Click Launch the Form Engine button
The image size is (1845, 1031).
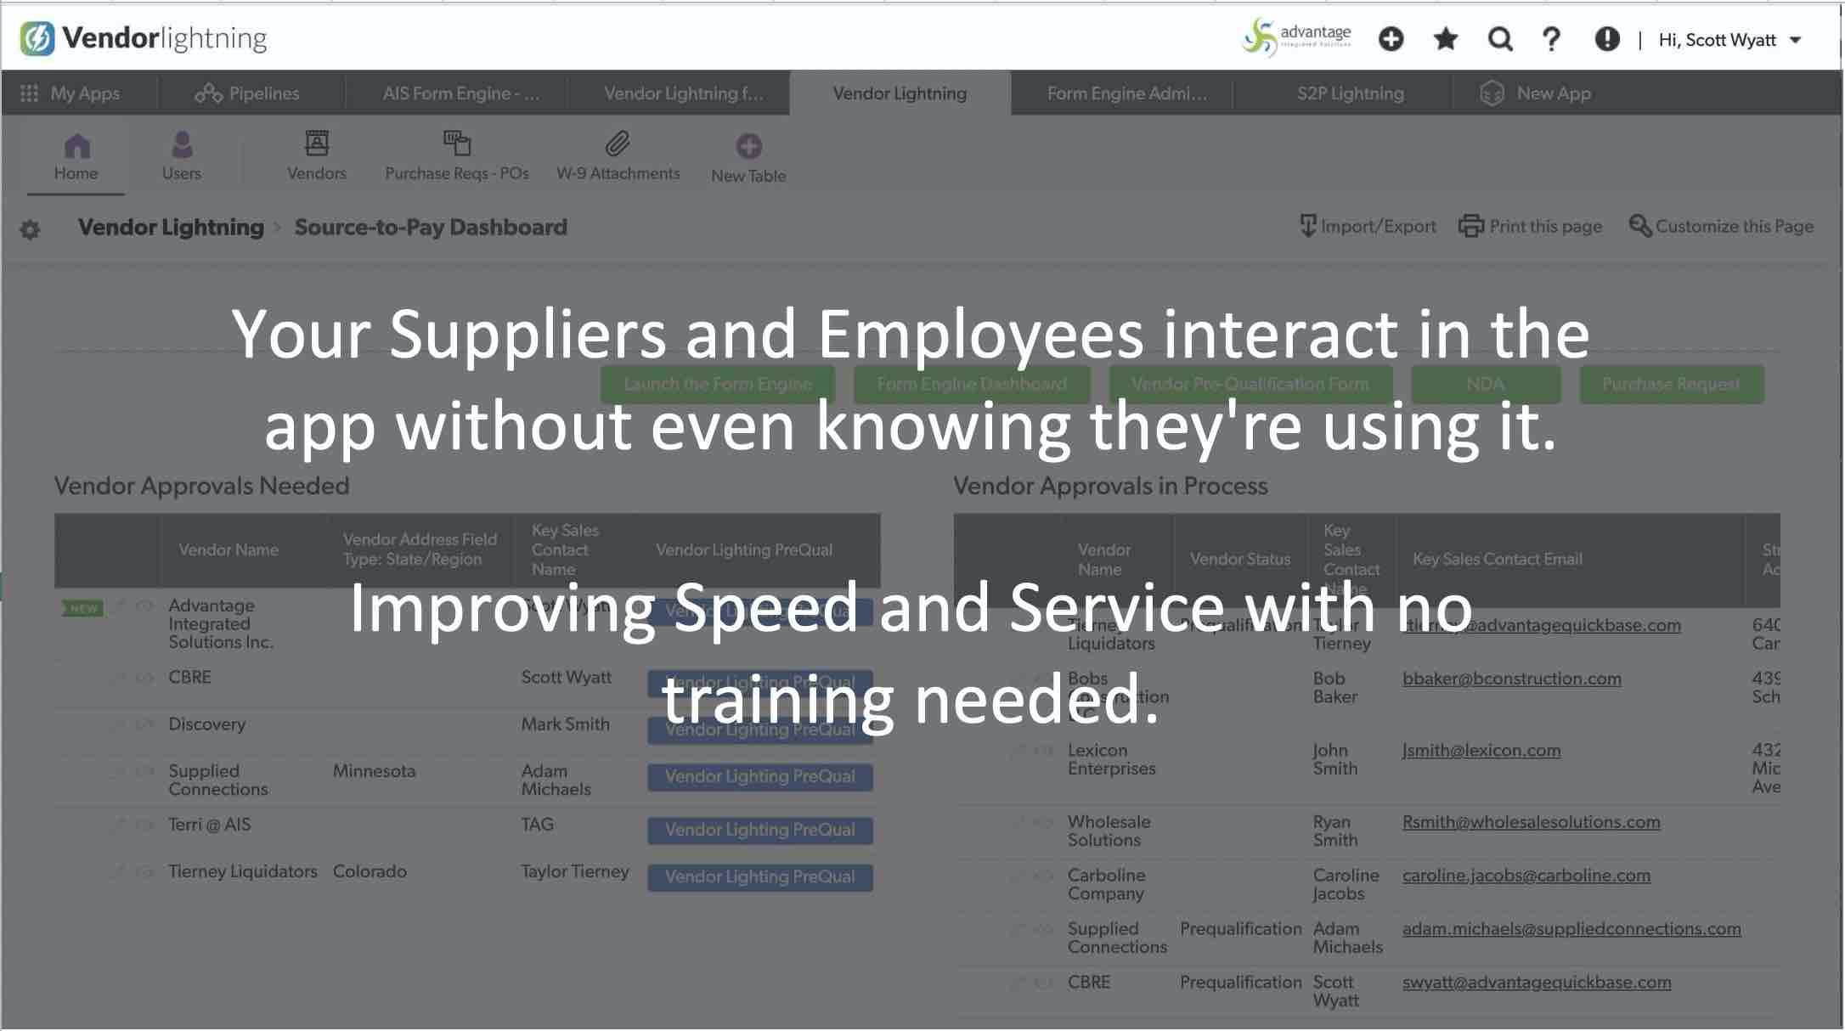click(718, 384)
